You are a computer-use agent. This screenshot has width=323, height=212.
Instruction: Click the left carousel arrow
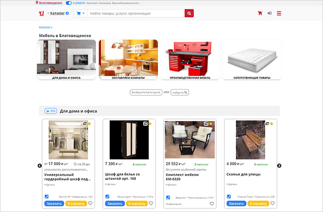point(40,166)
